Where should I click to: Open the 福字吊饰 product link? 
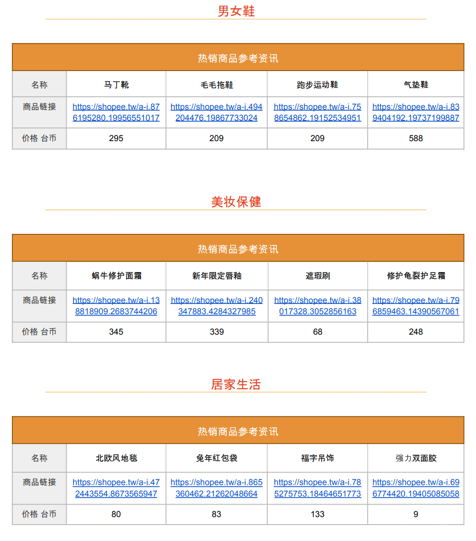tap(317, 488)
